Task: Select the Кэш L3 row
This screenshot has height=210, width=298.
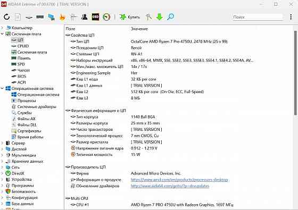Action: point(179,98)
